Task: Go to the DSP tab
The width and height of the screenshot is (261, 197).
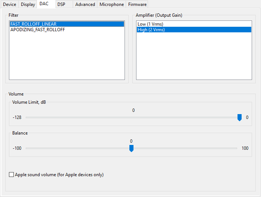Action: [x=62, y=4]
